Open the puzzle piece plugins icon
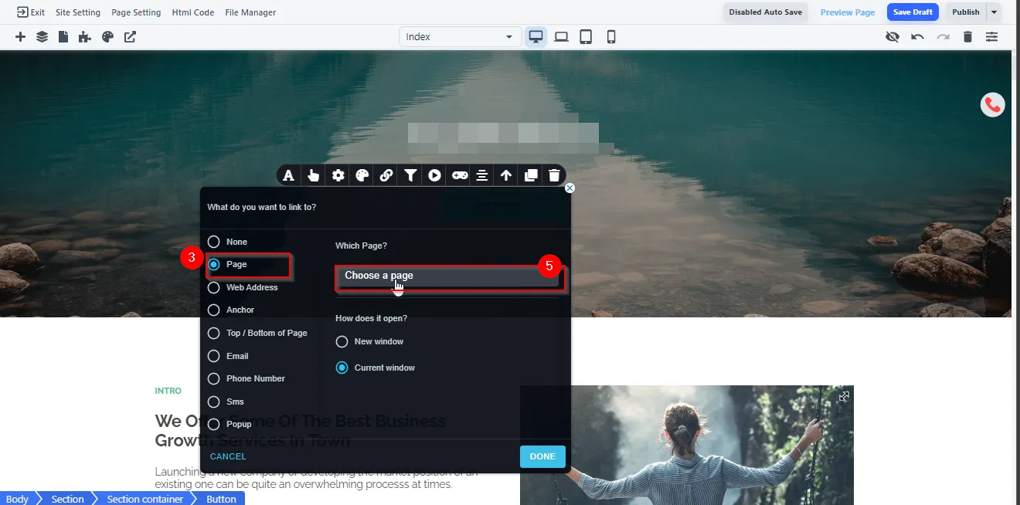 (85, 36)
